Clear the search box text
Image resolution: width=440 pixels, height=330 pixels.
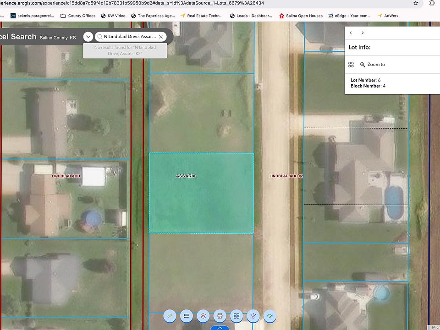161,37
